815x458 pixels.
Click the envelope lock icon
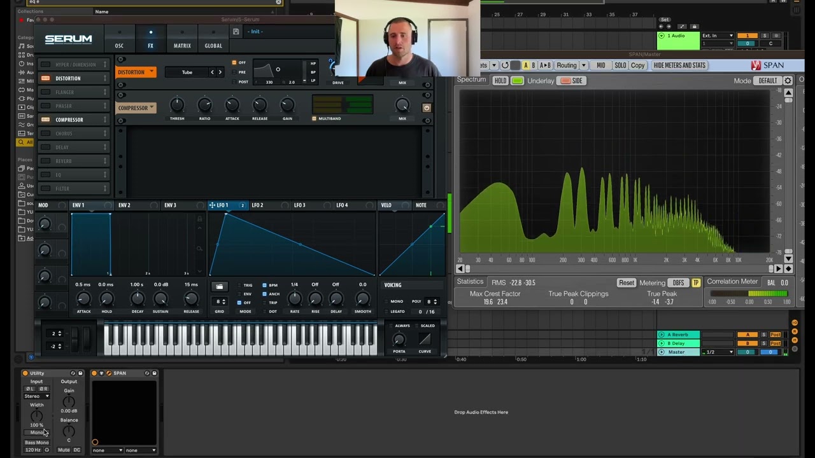(x=199, y=219)
